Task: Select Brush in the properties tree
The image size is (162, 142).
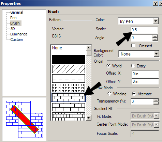Action: (x=15, y=23)
